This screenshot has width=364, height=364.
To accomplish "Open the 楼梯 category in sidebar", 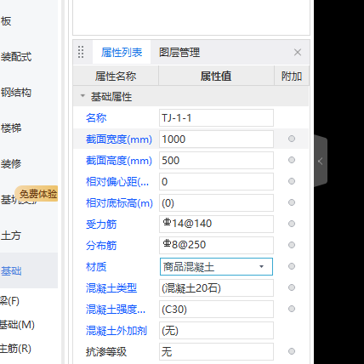I will click(11, 128).
